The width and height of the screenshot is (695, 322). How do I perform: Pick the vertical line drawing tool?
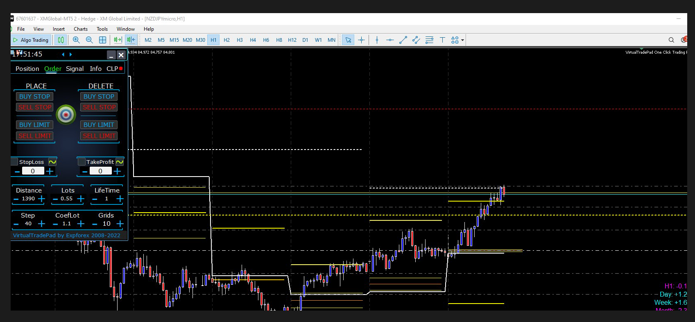(377, 40)
